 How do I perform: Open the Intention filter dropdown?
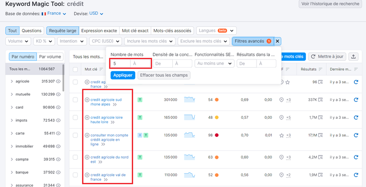click(x=72, y=41)
